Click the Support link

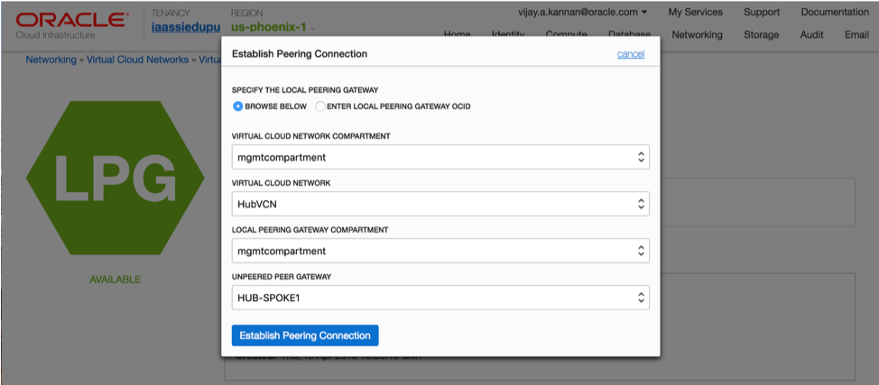tap(762, 13)
